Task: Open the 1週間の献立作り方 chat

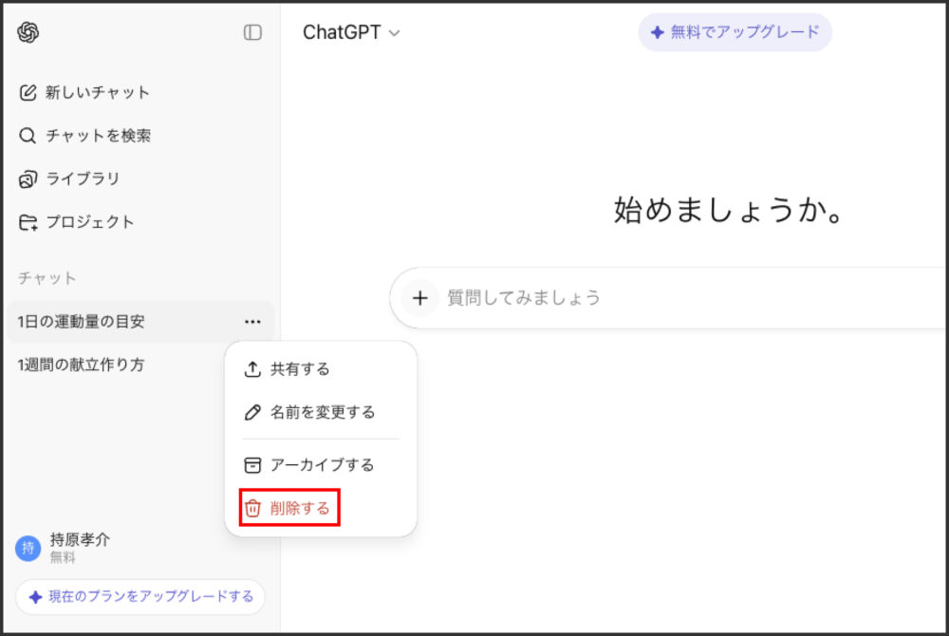Action: tap(83, 365)
